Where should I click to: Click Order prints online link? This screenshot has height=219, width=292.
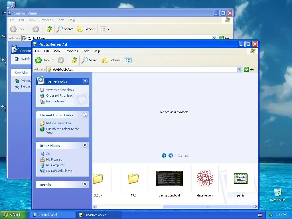[x=59, y=96]
